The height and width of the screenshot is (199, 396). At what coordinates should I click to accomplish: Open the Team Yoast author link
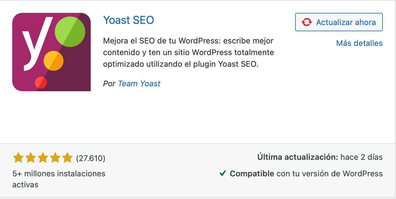pos(139,84)
